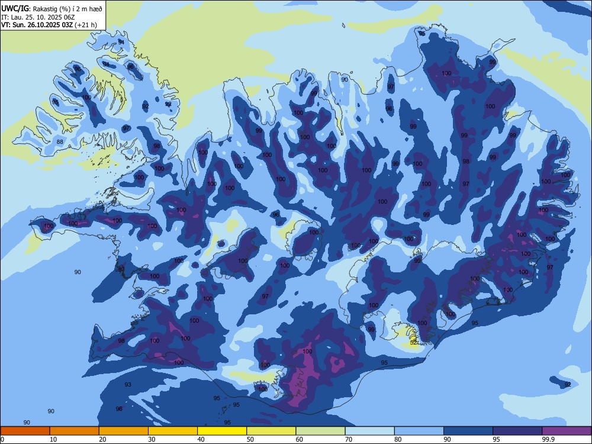592x444 pixels.
Task: Click the '52' humidity value on the glacier
Action: point(413,342)
